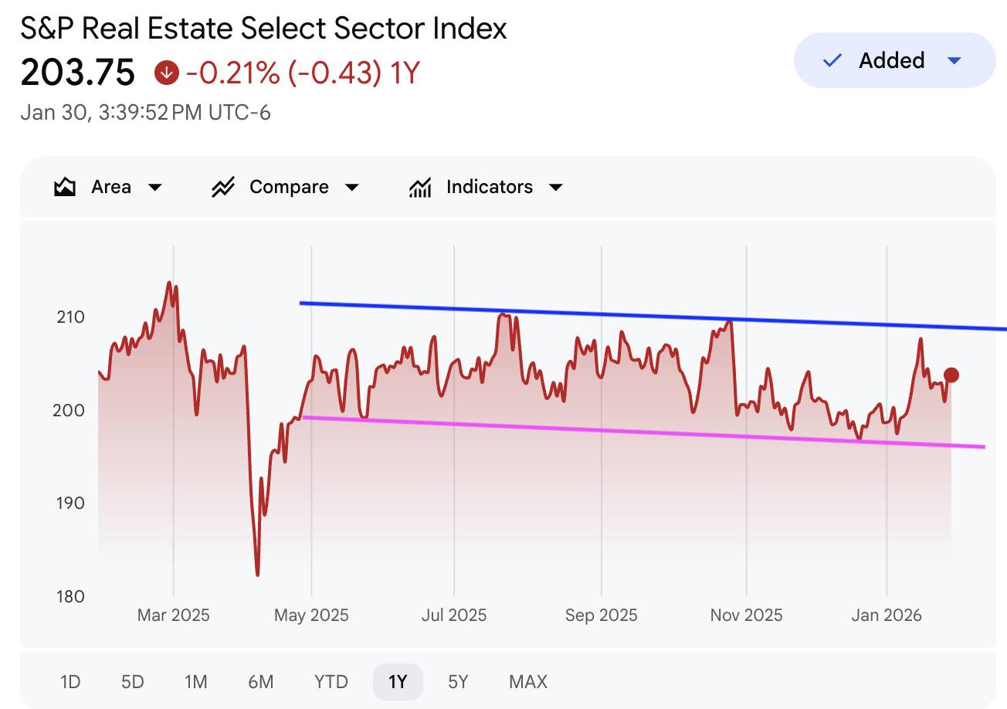Click the S&P Real Estate Select Sector Index title
This screenshot has height=709, width=1007.
point(264,29)
